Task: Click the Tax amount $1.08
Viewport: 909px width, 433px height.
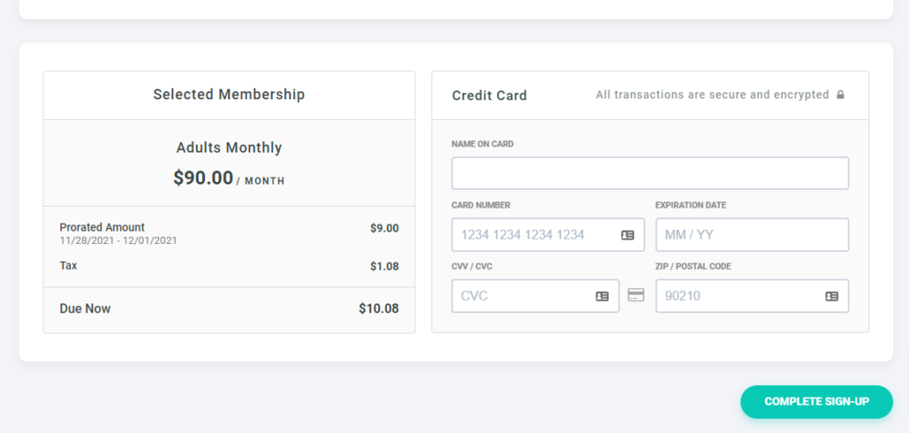Action: click(384, 267)
